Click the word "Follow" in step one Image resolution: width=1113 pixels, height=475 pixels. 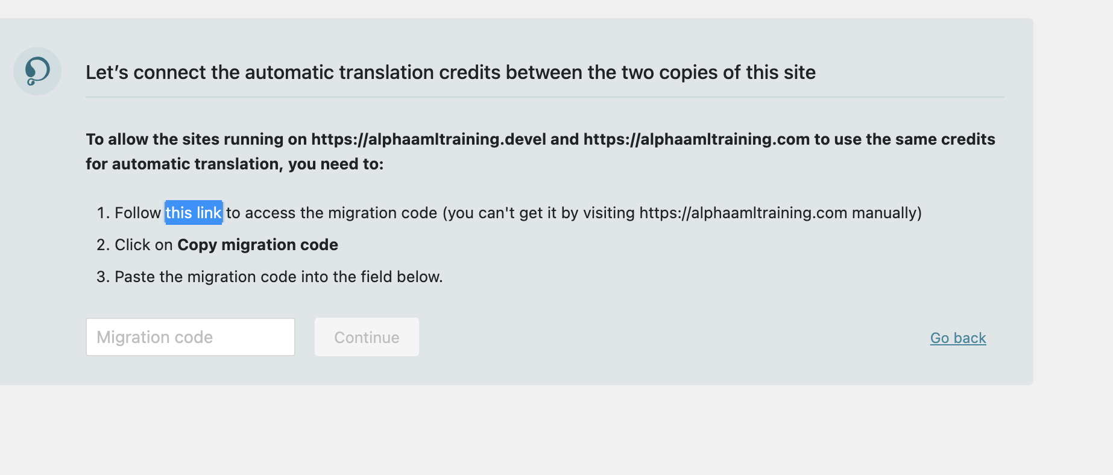(x=138, y=213)
